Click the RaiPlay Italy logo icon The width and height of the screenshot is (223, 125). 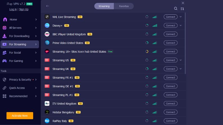(47, 121)
